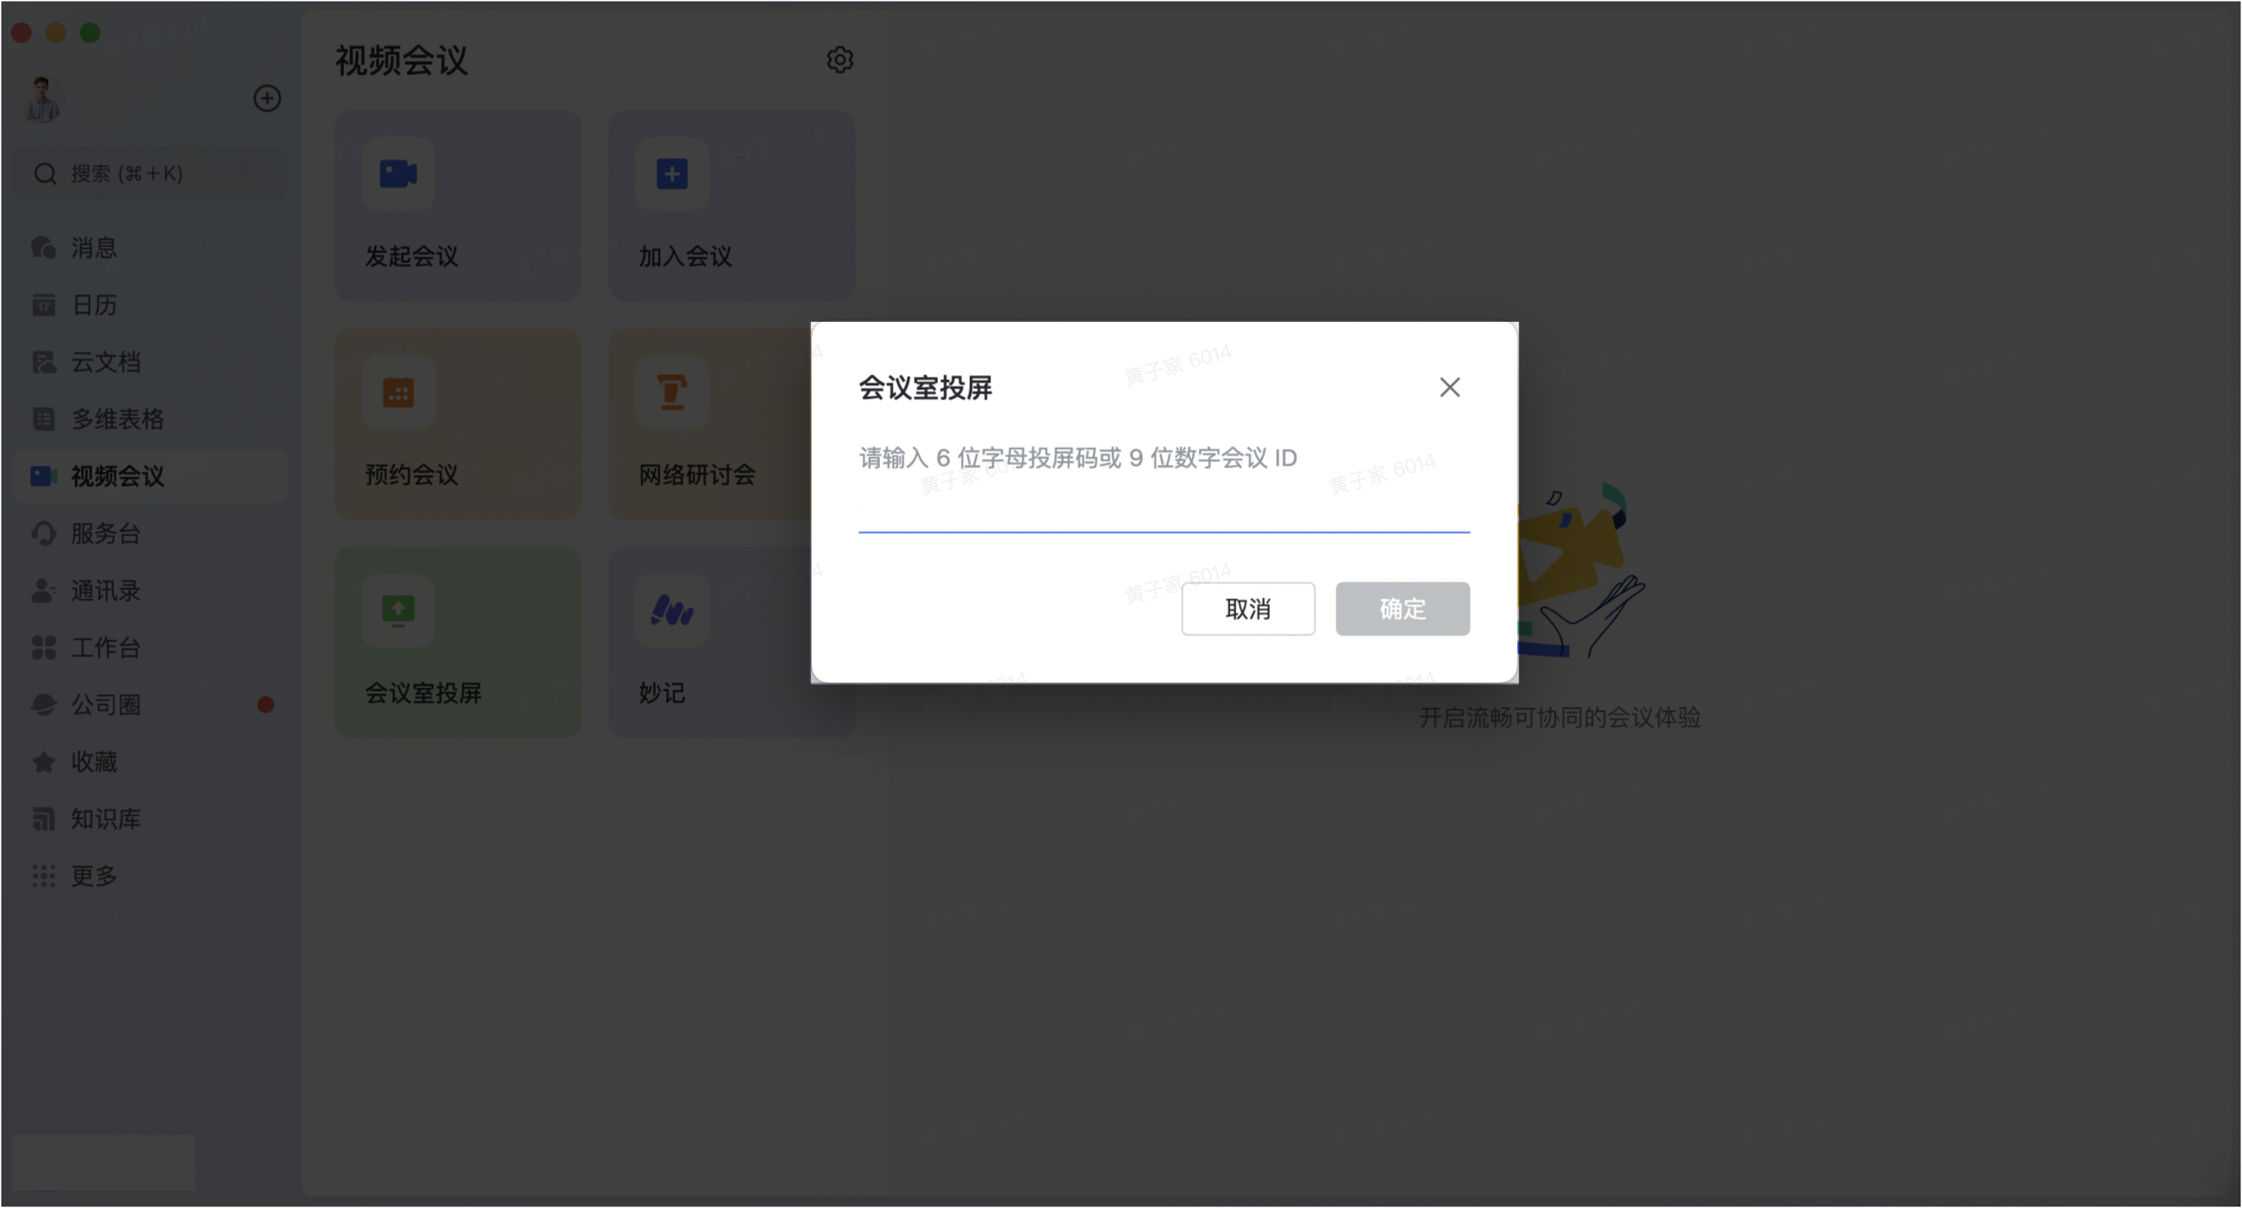The image size is (2242, 1208).
Task: Open 日历 in the sidebar
Action: pos(150,305)
